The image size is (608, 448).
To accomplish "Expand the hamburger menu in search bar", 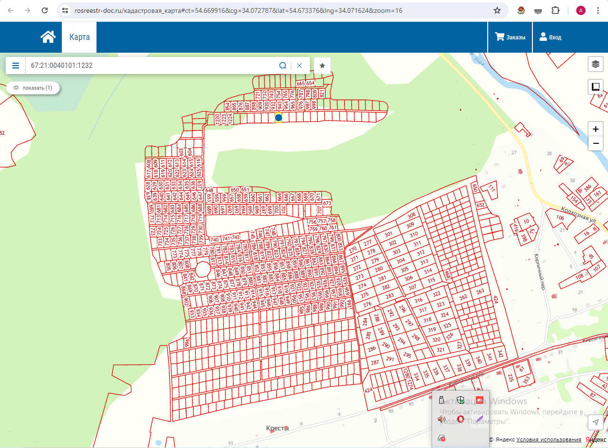I will [x=16, y=65].
